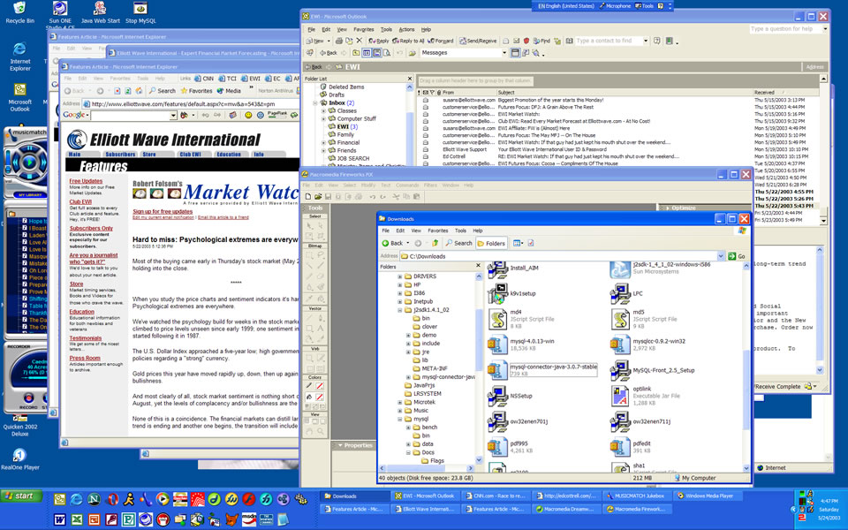
Task: Delete the message with Outlook's X icon
Action: click(360, 41)
